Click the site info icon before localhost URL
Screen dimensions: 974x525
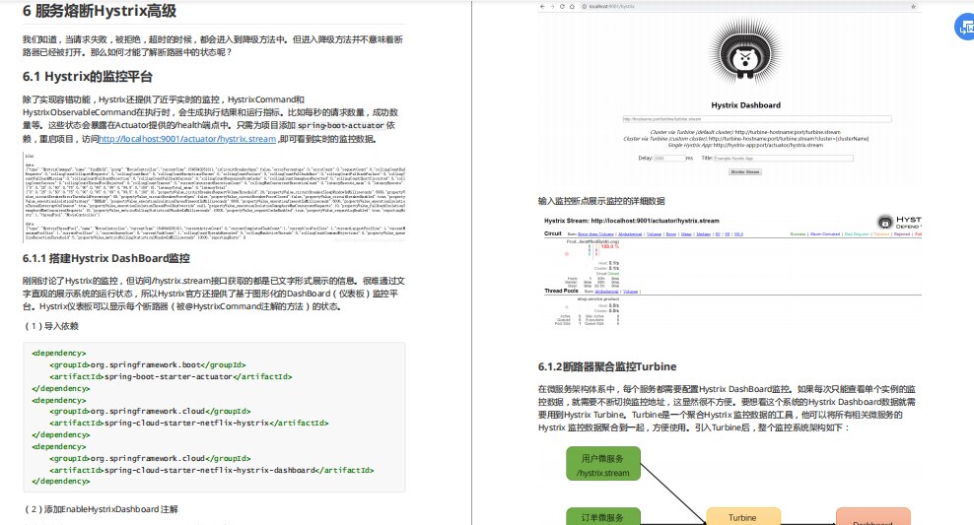click(x=584, y=6)
